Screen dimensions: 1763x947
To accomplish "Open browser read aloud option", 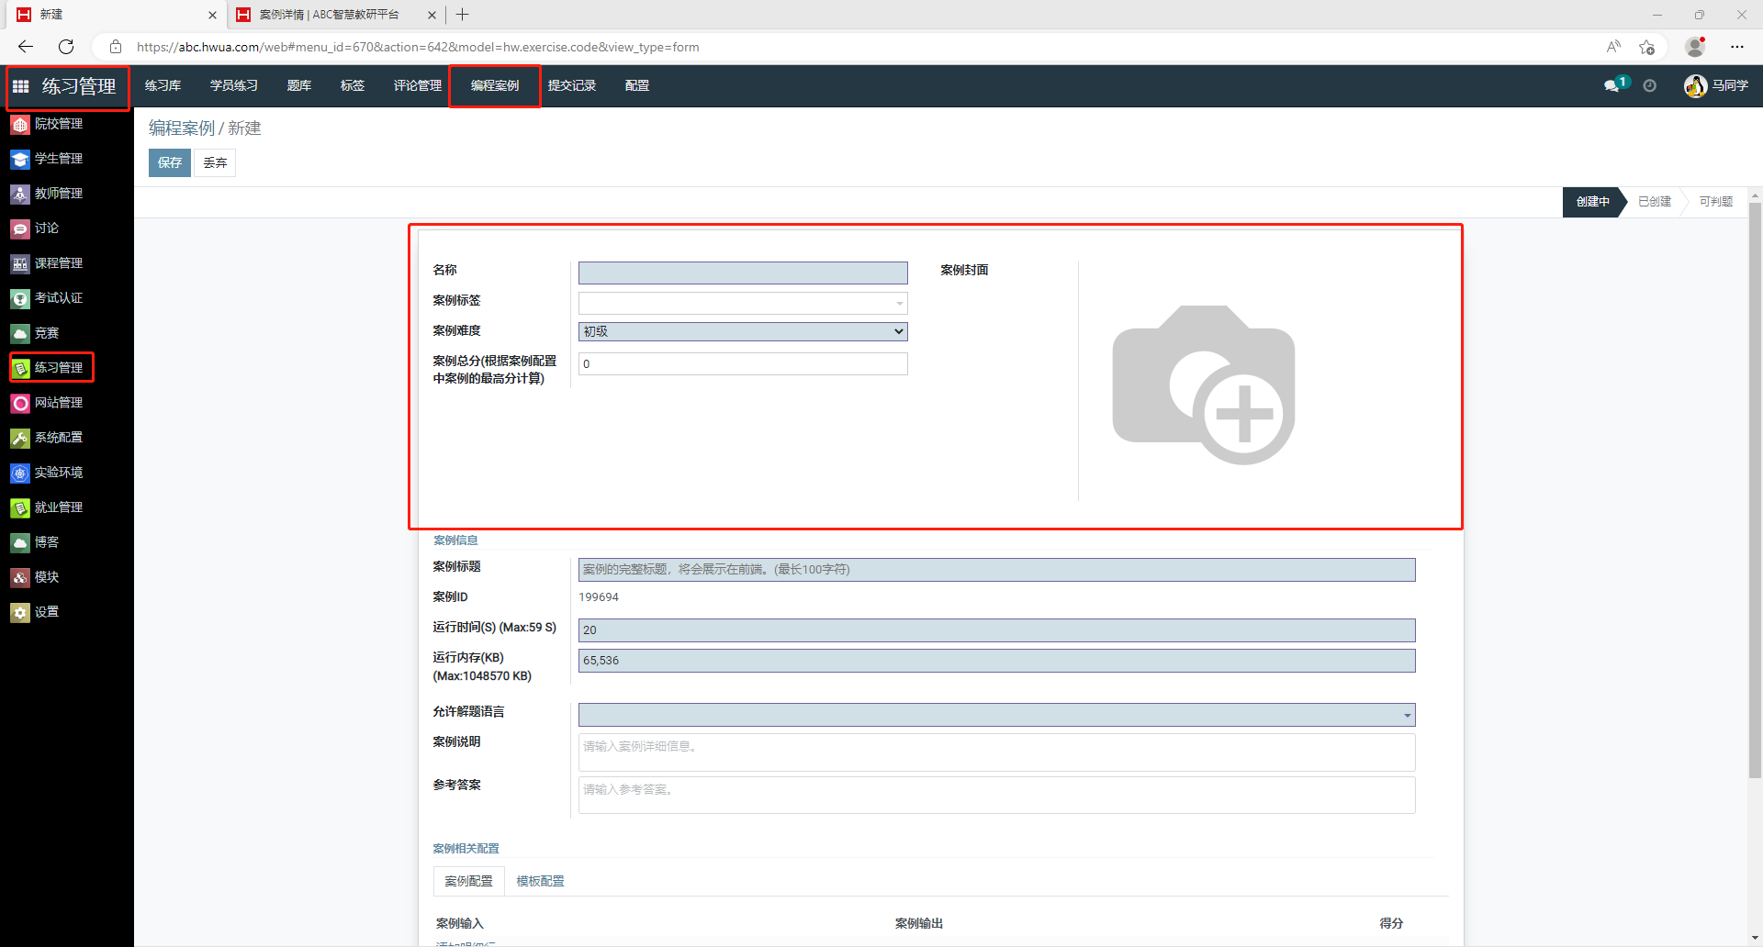I will click(1613, 47).
